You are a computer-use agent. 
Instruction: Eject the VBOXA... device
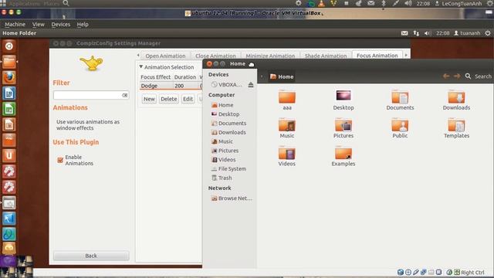(x=250, y=84)
